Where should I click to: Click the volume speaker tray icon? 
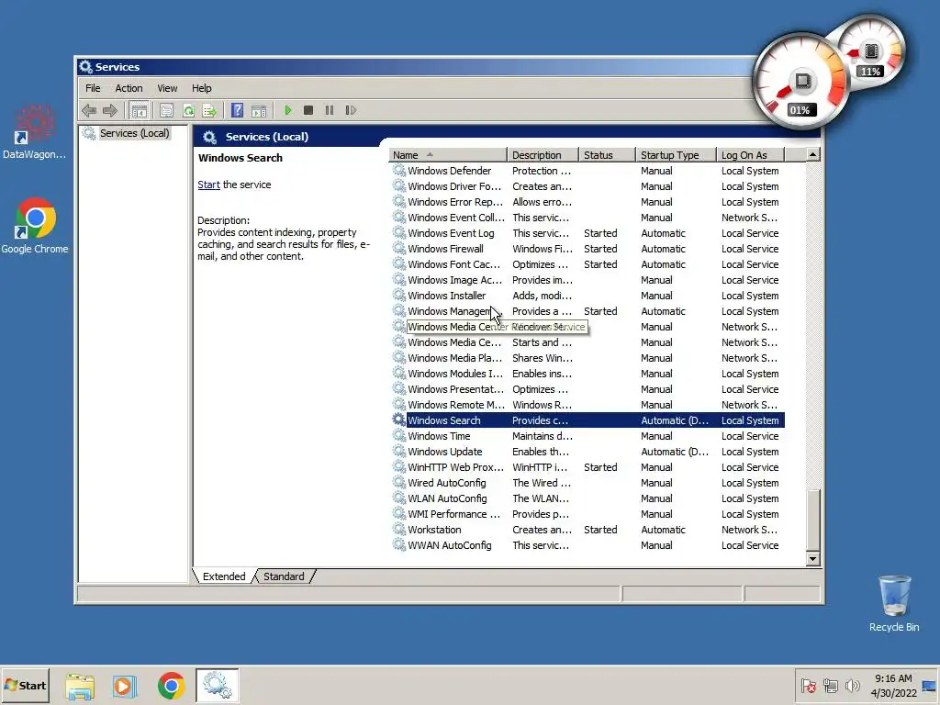tap(852, 685)
